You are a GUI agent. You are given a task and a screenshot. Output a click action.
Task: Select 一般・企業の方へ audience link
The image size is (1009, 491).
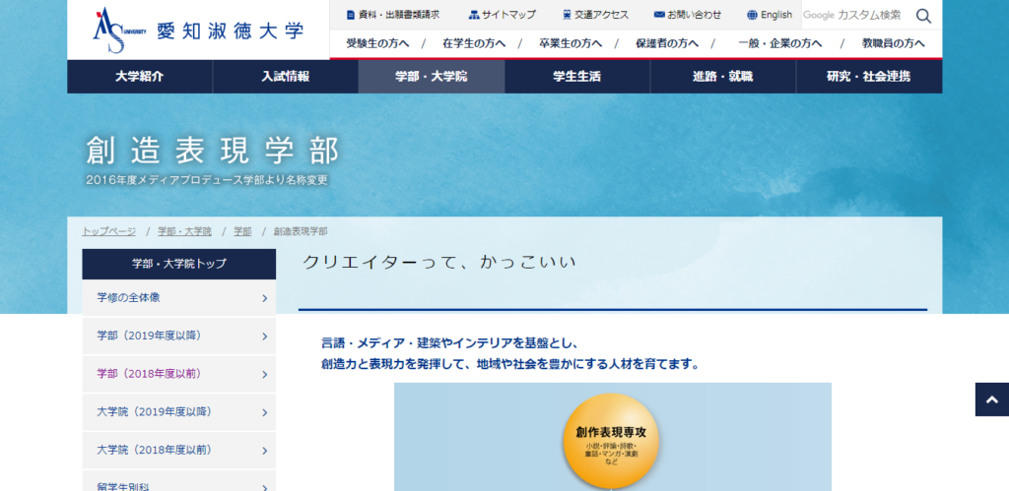tap(780, 43)
